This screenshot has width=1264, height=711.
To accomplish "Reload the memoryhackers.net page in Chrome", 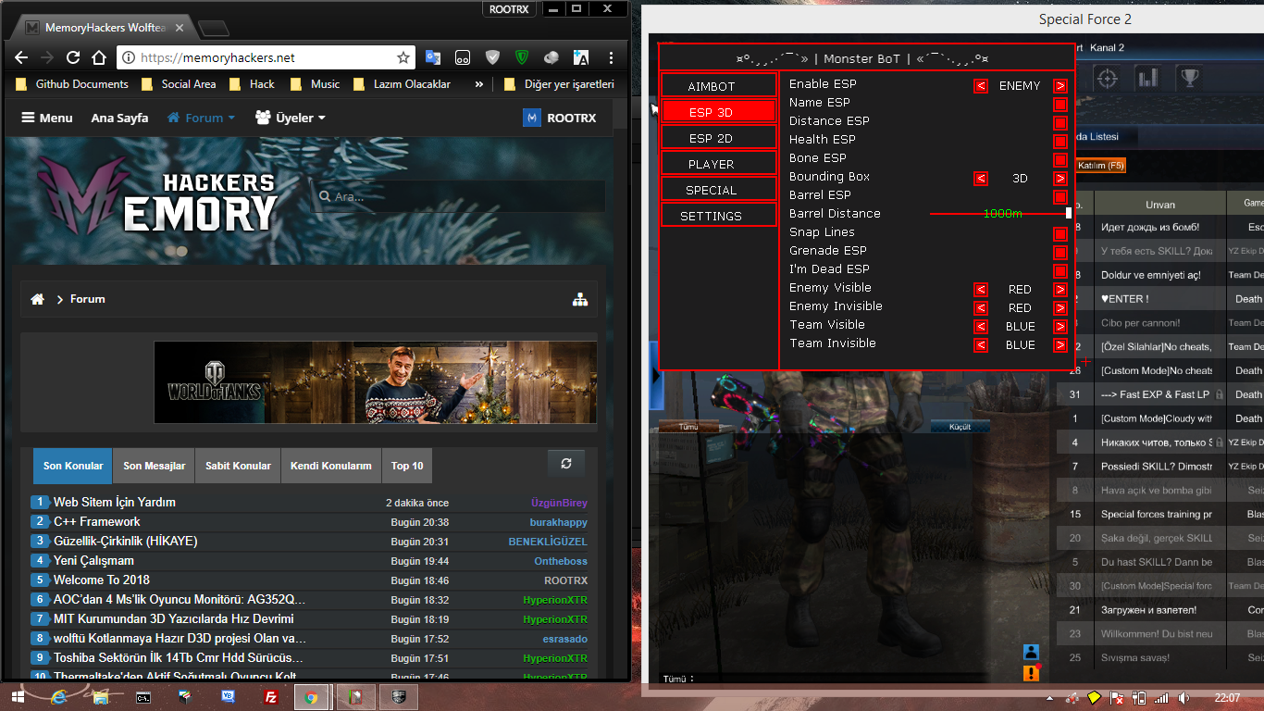I will point(73,57).
